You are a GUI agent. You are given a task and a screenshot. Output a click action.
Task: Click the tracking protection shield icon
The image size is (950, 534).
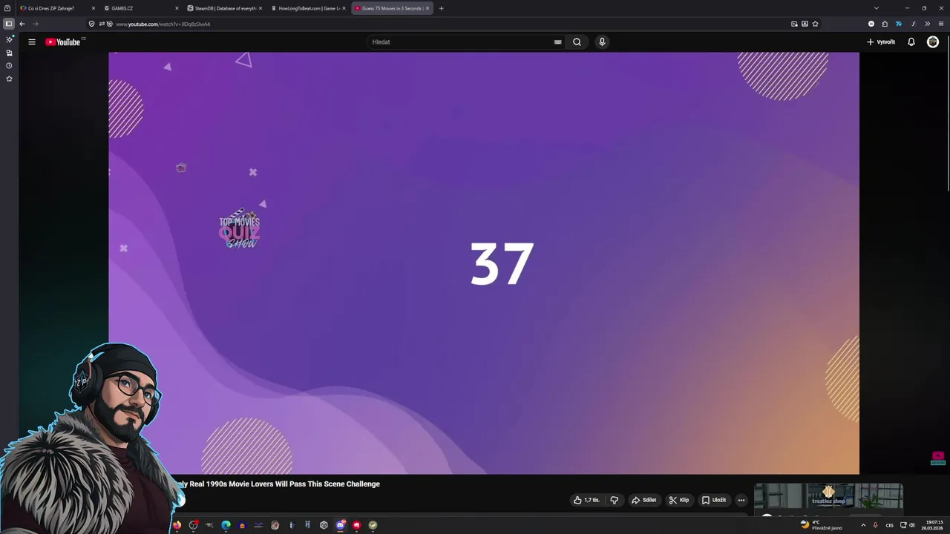(x=91, y=24)
